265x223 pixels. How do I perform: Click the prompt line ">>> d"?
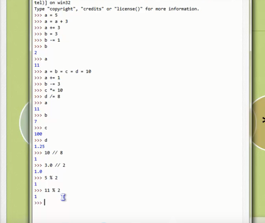41,140
